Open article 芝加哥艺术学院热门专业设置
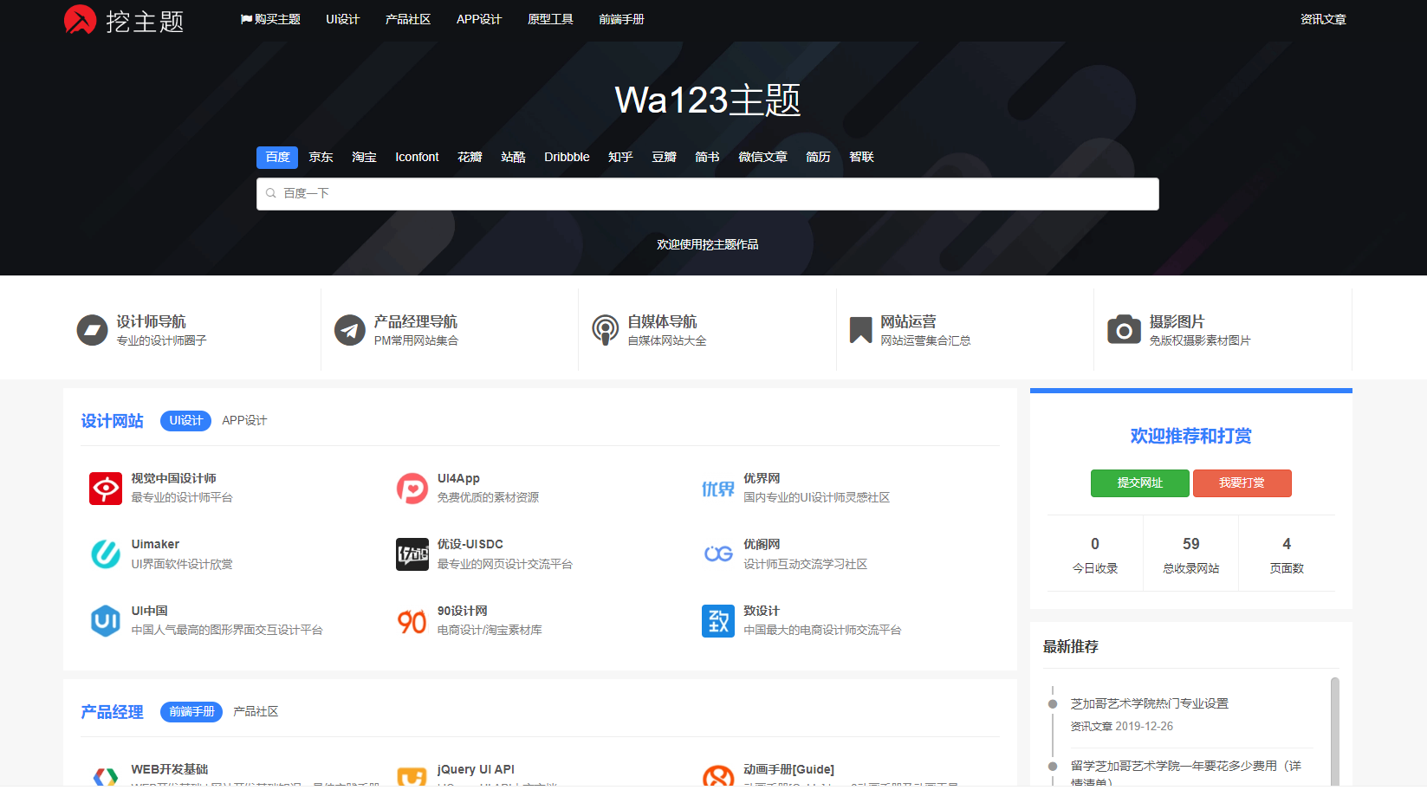 (x=1149, y=703)
